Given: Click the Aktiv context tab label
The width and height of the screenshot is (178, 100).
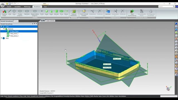Looking at the screenshot, I should click(x=44, y=4).
